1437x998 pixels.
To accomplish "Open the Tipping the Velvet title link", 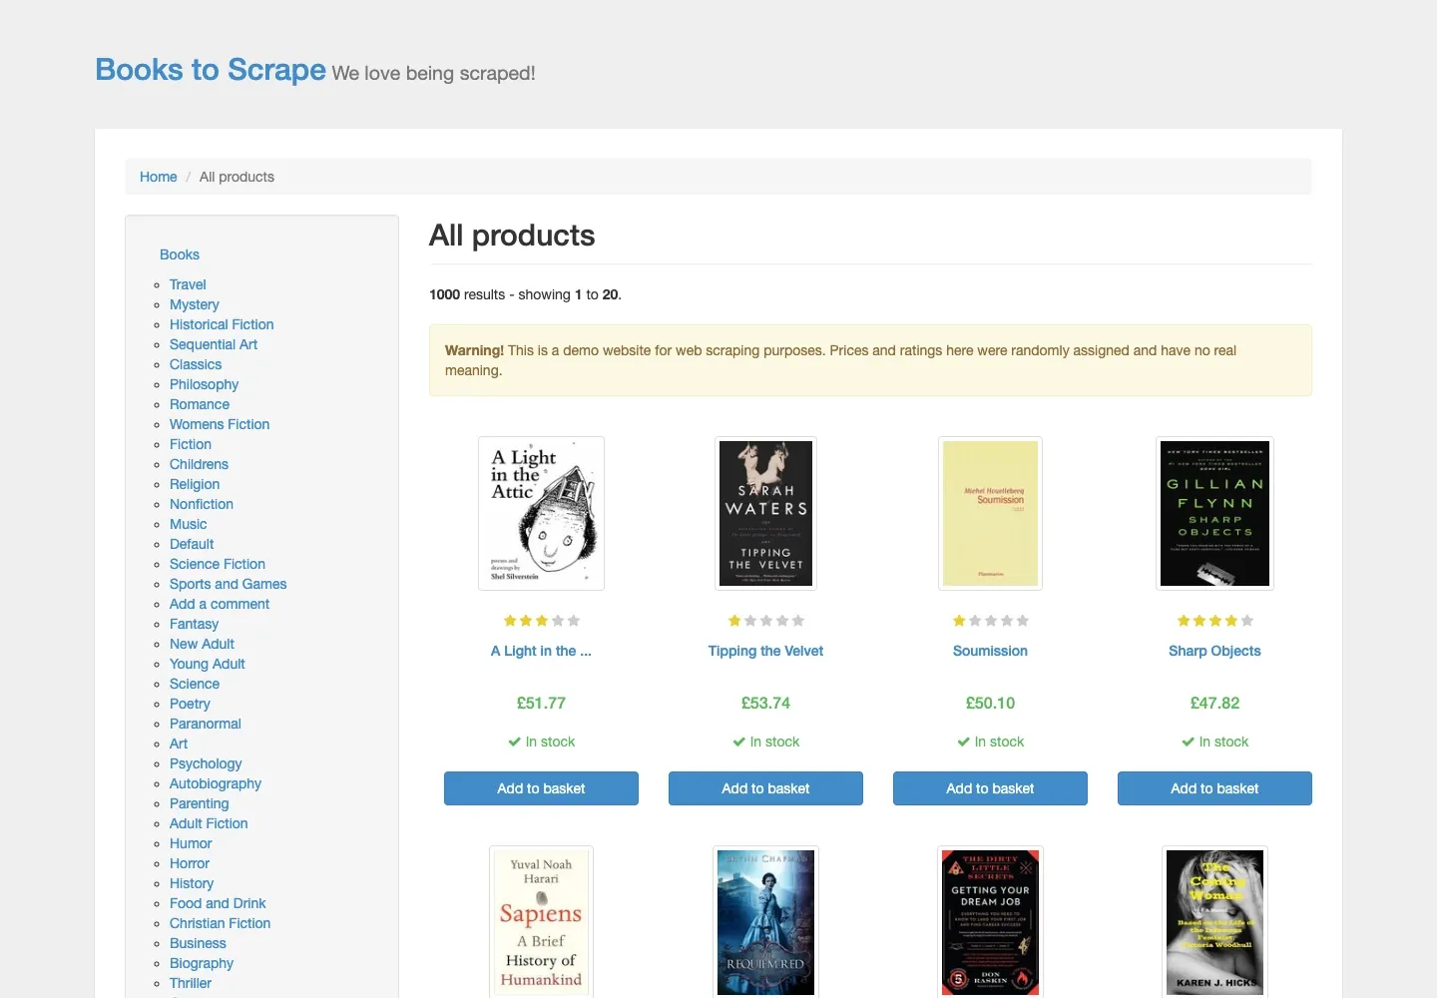I will point(765,651).
